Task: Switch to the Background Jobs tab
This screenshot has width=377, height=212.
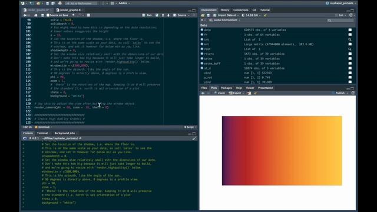Action: [x=65, y=133]
